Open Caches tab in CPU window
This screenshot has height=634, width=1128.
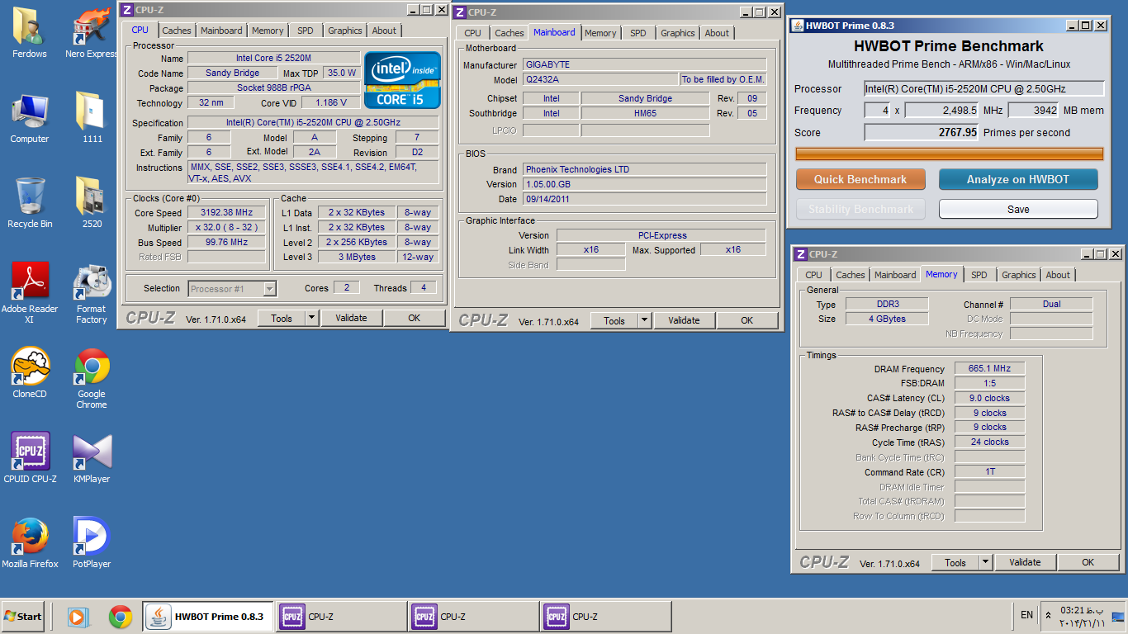pos(177,31)
